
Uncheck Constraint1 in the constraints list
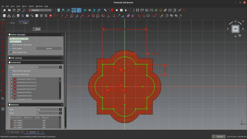[11, 79]
